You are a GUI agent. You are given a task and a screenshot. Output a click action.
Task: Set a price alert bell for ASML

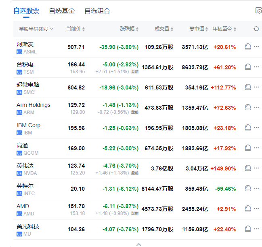click(248, 47)
